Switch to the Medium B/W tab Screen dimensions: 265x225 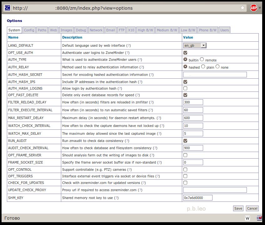point(167,30)
